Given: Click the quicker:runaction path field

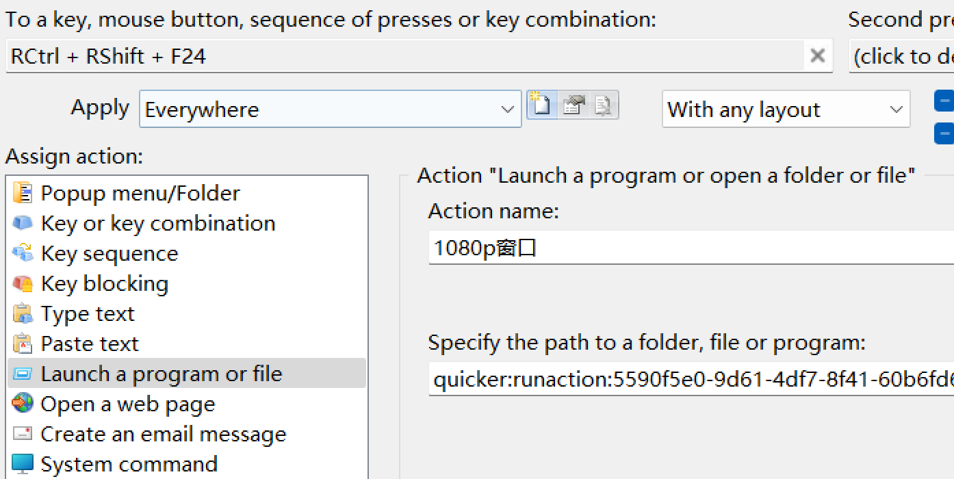Looking at the screenshot, I should [x=691, y=379].
